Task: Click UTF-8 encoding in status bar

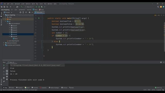Action: click(x=153, y=90)
